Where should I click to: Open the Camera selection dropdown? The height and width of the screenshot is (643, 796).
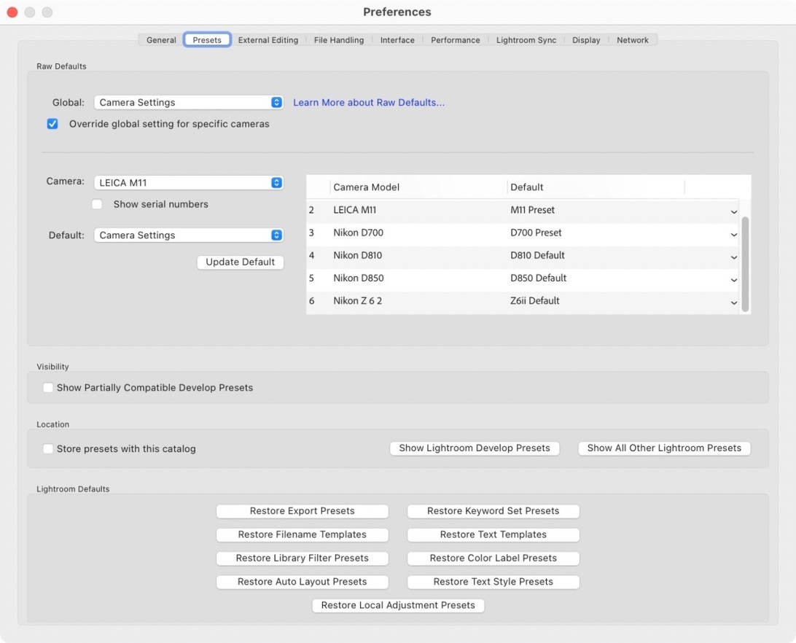[x=189, y=183]
